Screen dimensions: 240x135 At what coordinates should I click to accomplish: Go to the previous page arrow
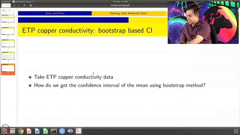[x=15, y=5]
